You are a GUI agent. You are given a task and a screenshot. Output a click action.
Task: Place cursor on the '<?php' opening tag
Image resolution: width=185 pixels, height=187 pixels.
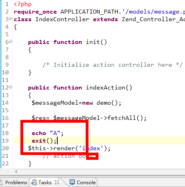click(x=23, y=4)
